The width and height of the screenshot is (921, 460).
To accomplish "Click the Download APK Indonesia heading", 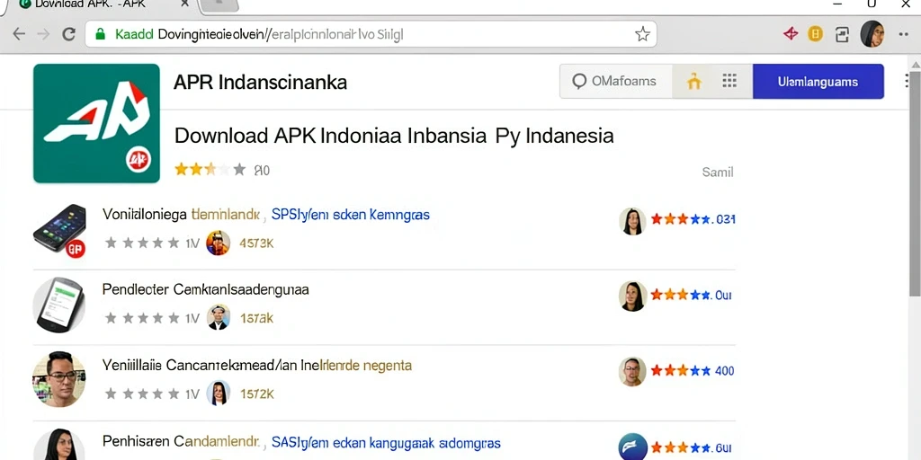I will click(394, 136).
